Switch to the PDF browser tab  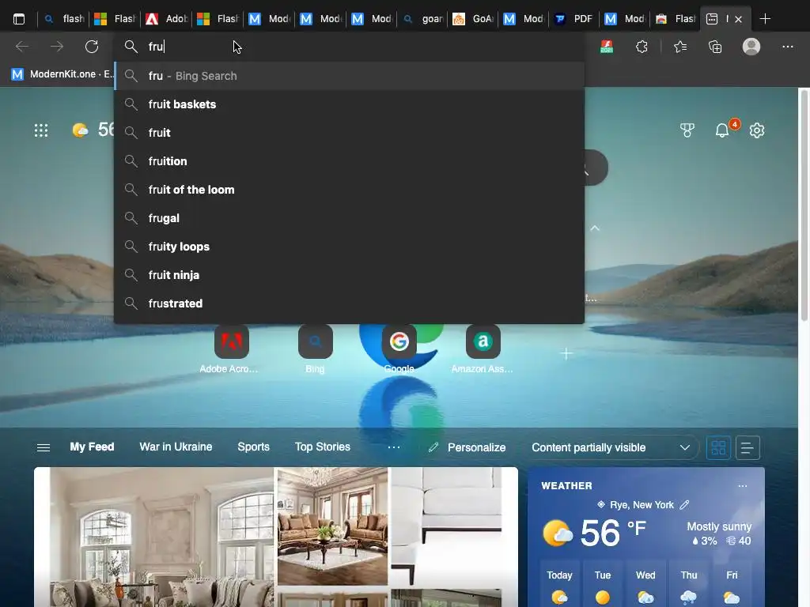[574, 19]
